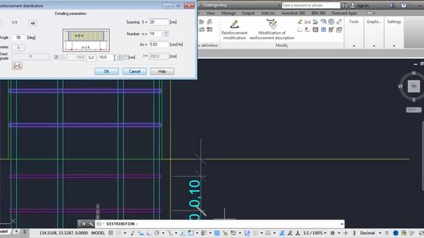Toggle Object snap in the status bar

[x=191, y=233]
